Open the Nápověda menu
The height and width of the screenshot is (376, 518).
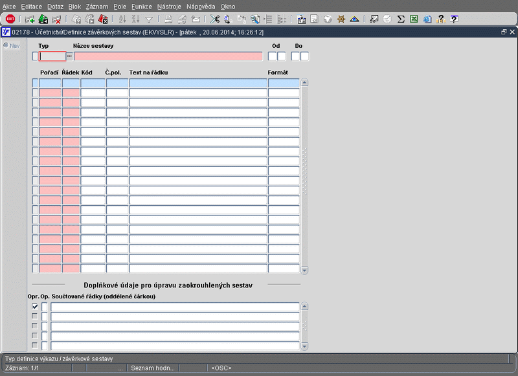click(201, 6)
